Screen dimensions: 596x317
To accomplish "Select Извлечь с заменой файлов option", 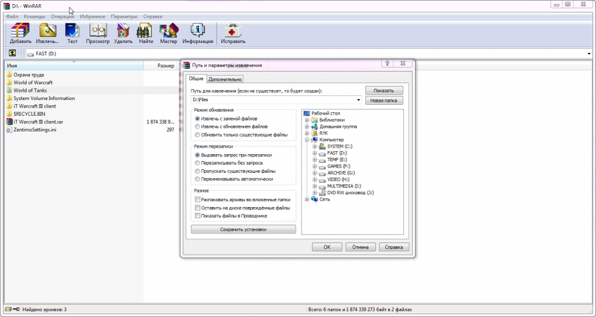I will [226, 119].
